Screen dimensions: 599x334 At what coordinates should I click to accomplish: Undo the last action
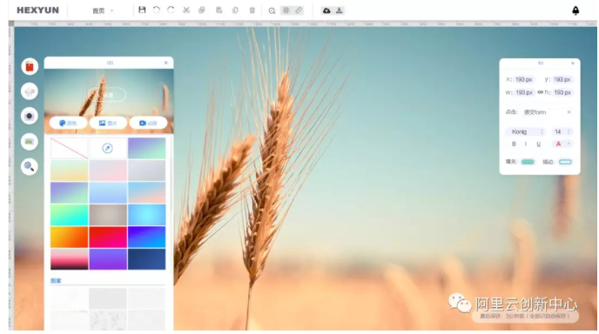(156, 10)
